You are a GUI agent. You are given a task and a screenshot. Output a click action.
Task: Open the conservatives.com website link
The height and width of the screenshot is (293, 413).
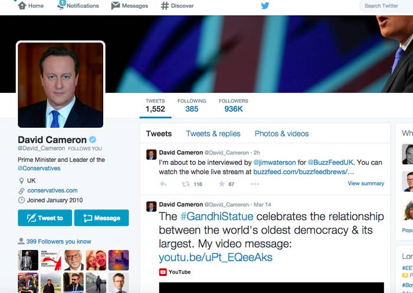coord(53,191)
